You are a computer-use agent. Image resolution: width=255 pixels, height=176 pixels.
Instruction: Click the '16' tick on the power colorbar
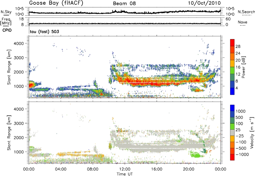click(x=238, y=67)
